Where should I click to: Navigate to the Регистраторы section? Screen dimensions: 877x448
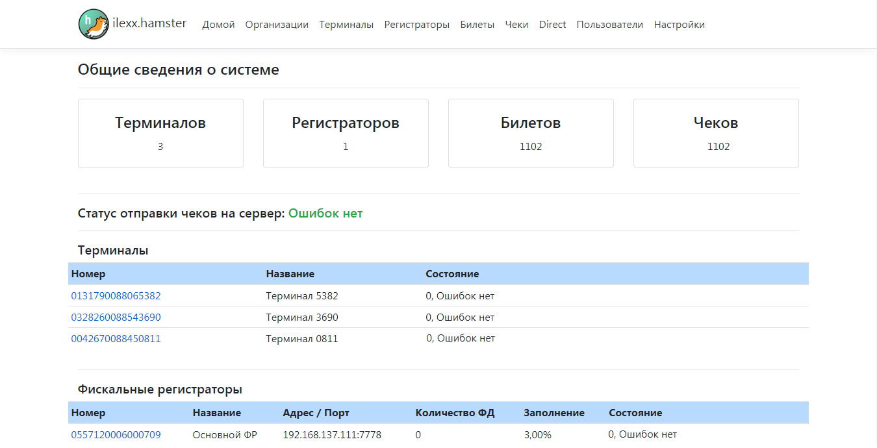[x=416, y=25]
